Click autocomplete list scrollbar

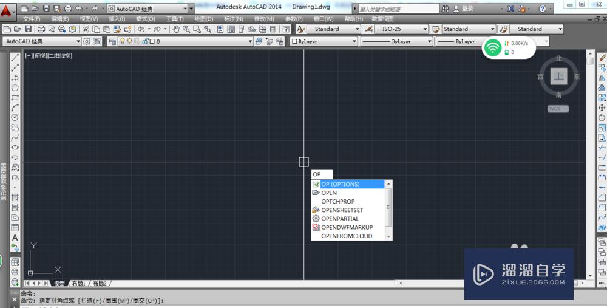(x=388, y=210)
